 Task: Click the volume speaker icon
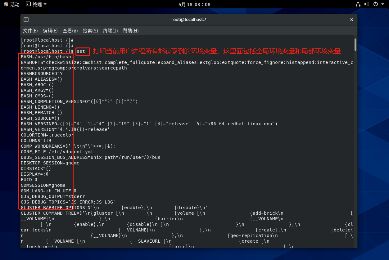tap(367, 4)
